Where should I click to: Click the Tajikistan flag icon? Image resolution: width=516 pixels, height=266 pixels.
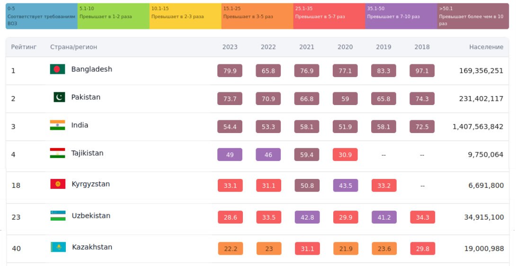[x=57, y=153]
